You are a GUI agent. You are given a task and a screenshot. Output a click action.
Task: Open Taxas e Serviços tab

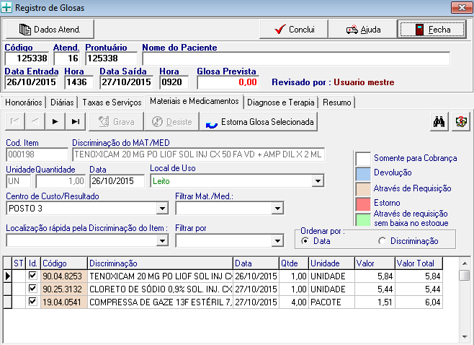pos(112,102)
